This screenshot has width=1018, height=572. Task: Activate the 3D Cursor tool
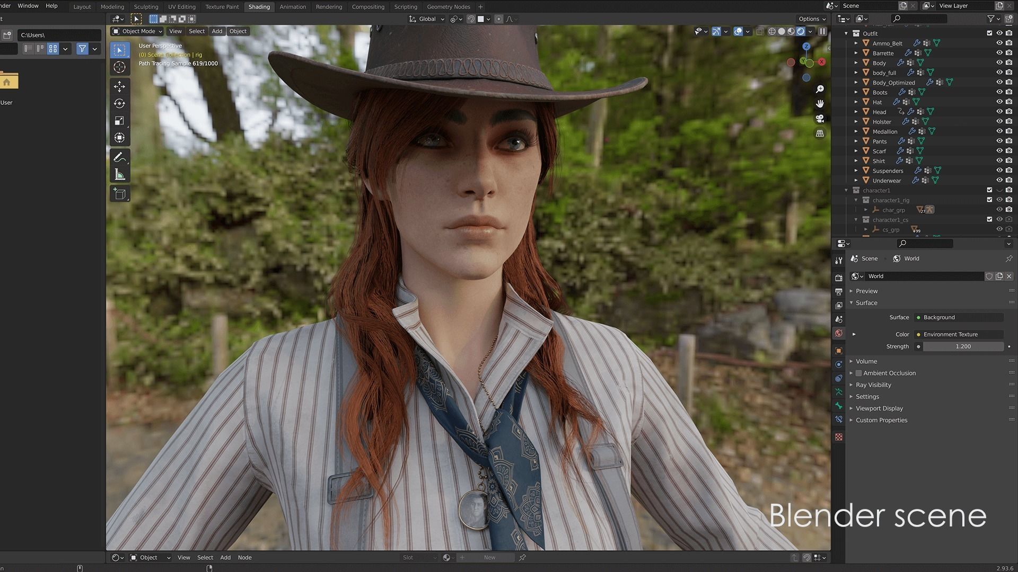tap(120, 67)
